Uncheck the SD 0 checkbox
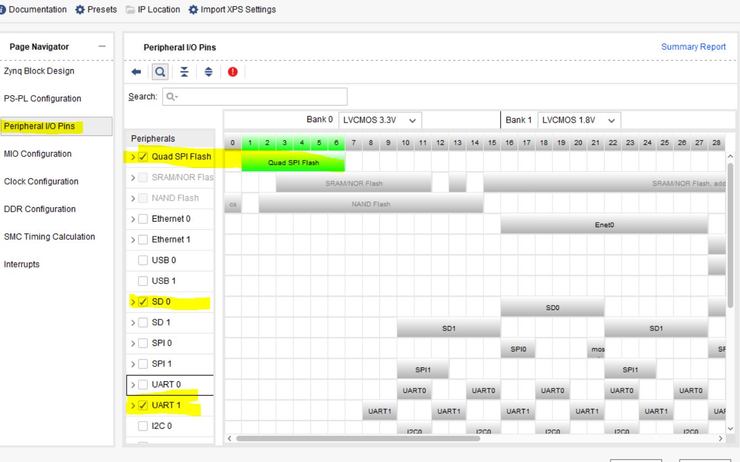 click(143, 302)
